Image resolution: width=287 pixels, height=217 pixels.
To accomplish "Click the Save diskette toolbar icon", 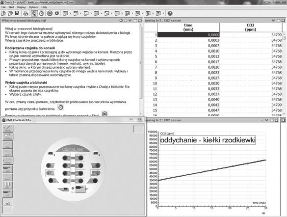I will 17,13.
